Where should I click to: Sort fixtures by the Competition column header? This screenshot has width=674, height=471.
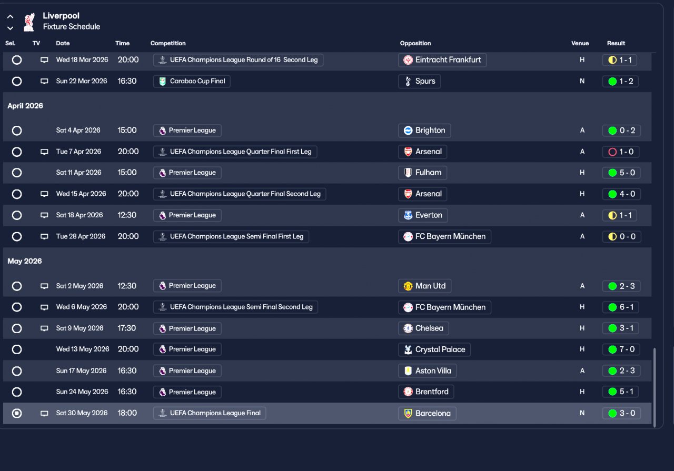coord(168,43)
